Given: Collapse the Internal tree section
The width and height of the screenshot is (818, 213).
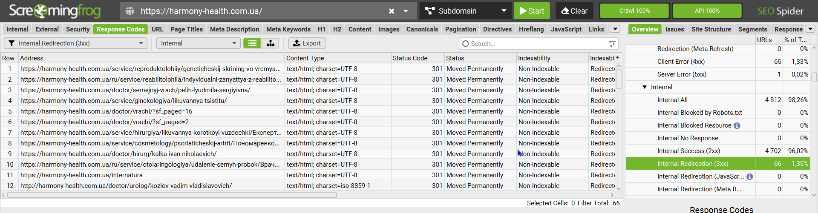Looking at the screenshot, I should tap(645, 87).
